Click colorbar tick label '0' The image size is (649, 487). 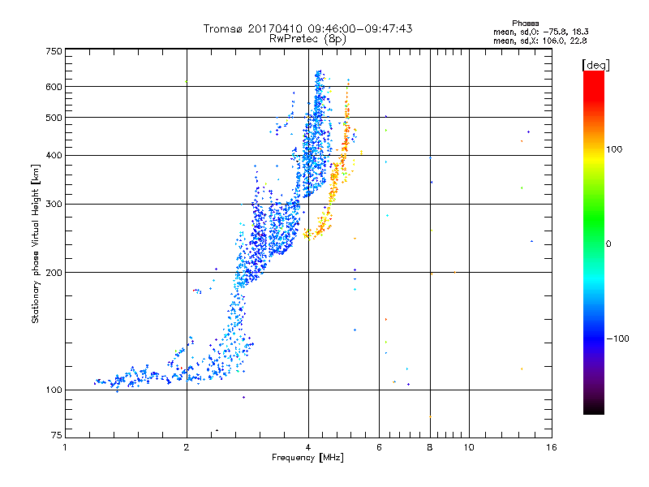(x=608, y=244)
